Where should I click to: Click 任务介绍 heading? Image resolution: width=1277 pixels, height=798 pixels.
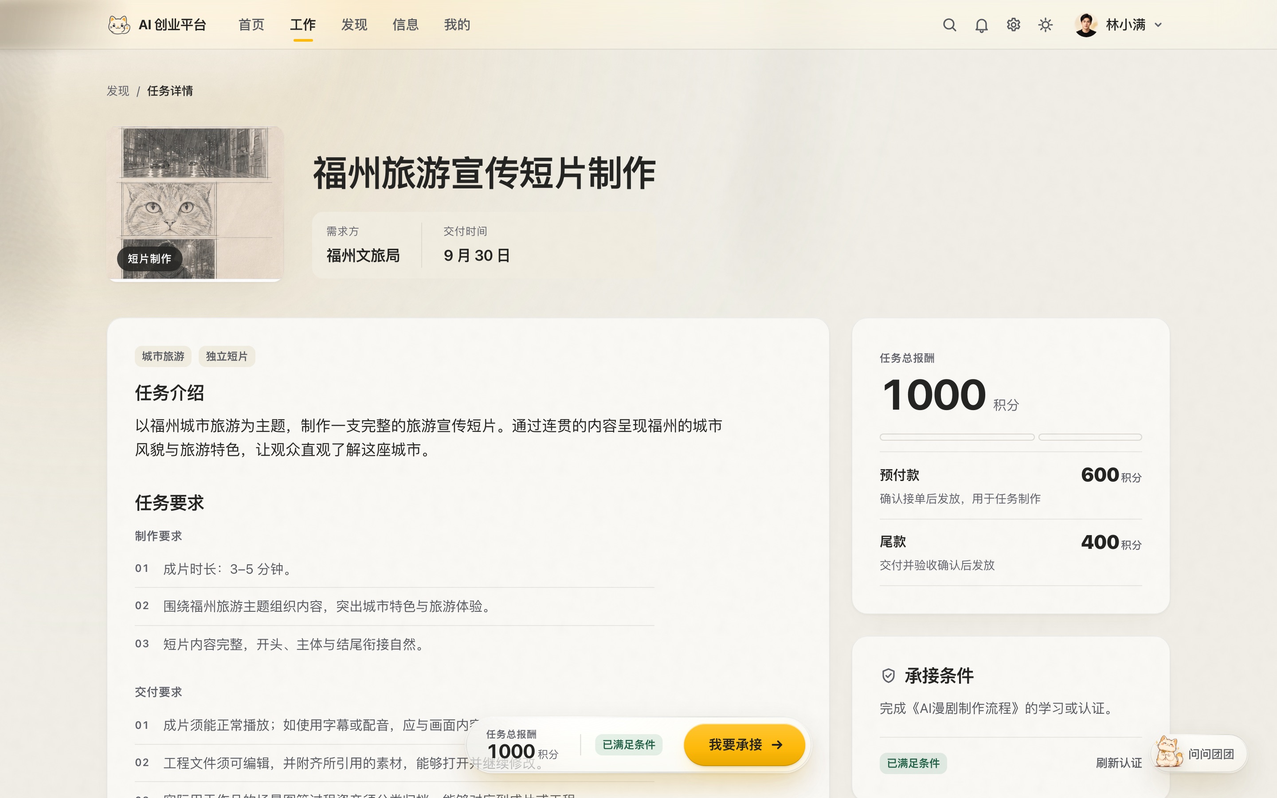coord(169,393)
